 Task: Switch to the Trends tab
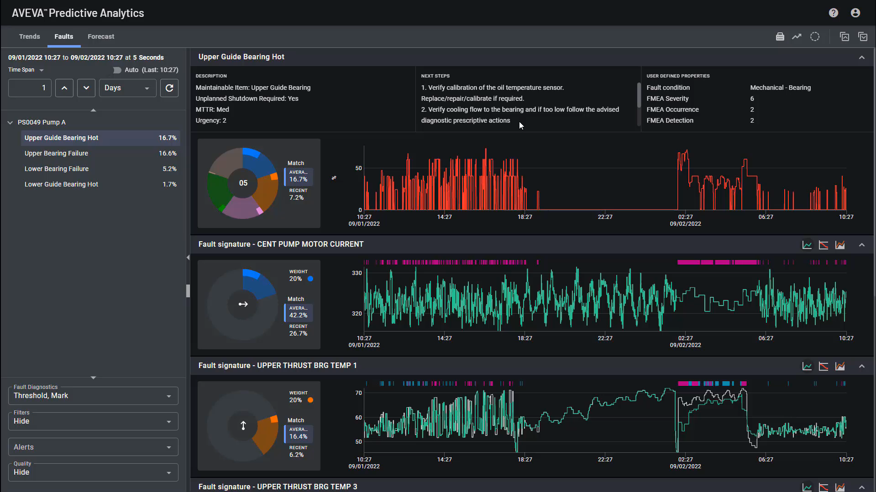coord(29,36)
